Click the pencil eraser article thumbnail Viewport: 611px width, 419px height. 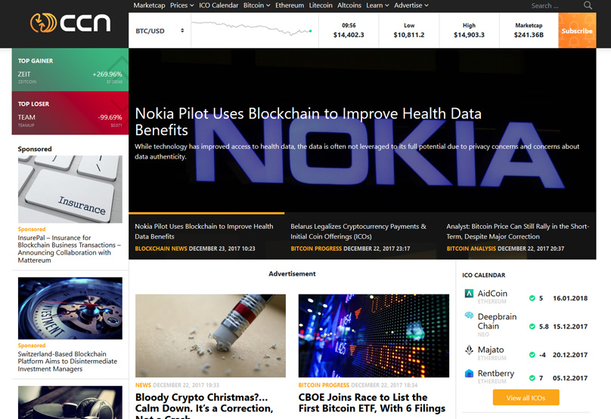210,336
